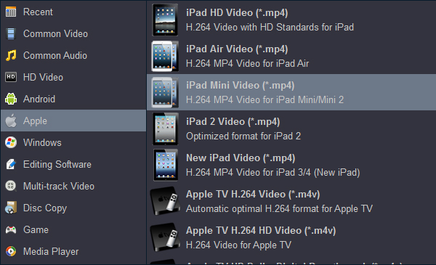Click 'Automatic optimal H.264 format for Apple TV'

click(x=279, y=208)
